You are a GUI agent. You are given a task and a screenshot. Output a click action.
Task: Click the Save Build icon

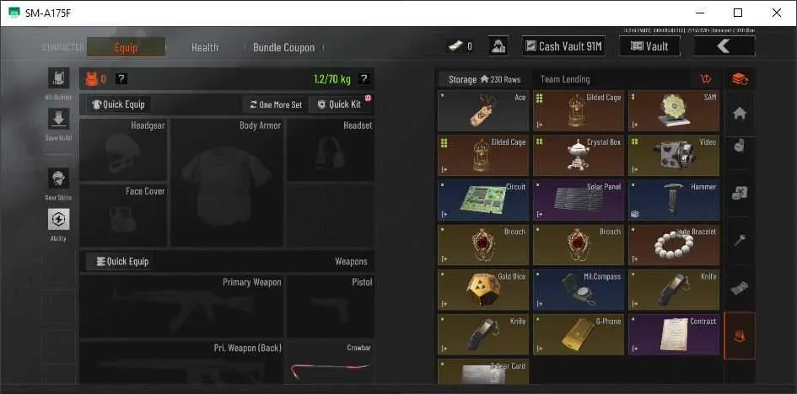pos(58,119)
